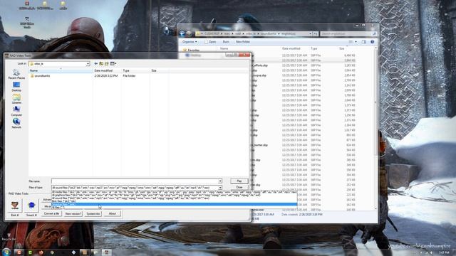456x256 pixels.
Task: Launch the Bink it! tool icon
Action: [15, 206]
